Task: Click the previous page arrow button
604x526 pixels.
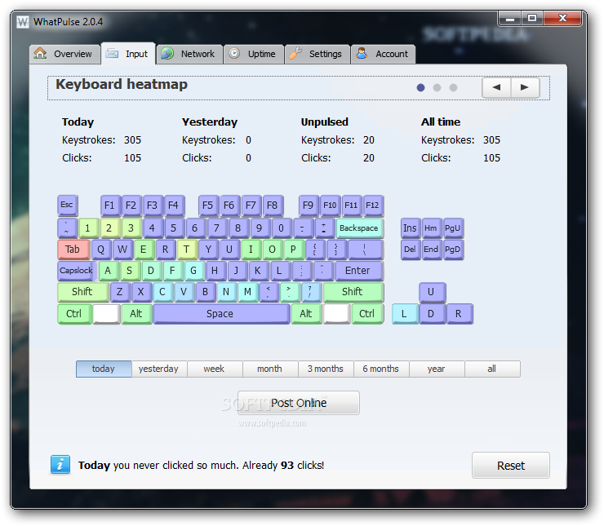Action: pyautogui.click(x=496, y=87)
